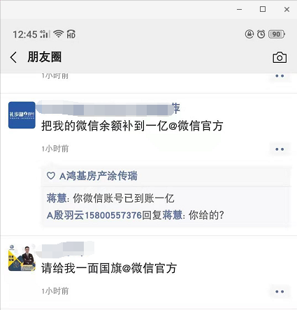Viewport: 297px width, 310px height.
Task: Click the WiFi signal status icon
Action: click(59, 34)
